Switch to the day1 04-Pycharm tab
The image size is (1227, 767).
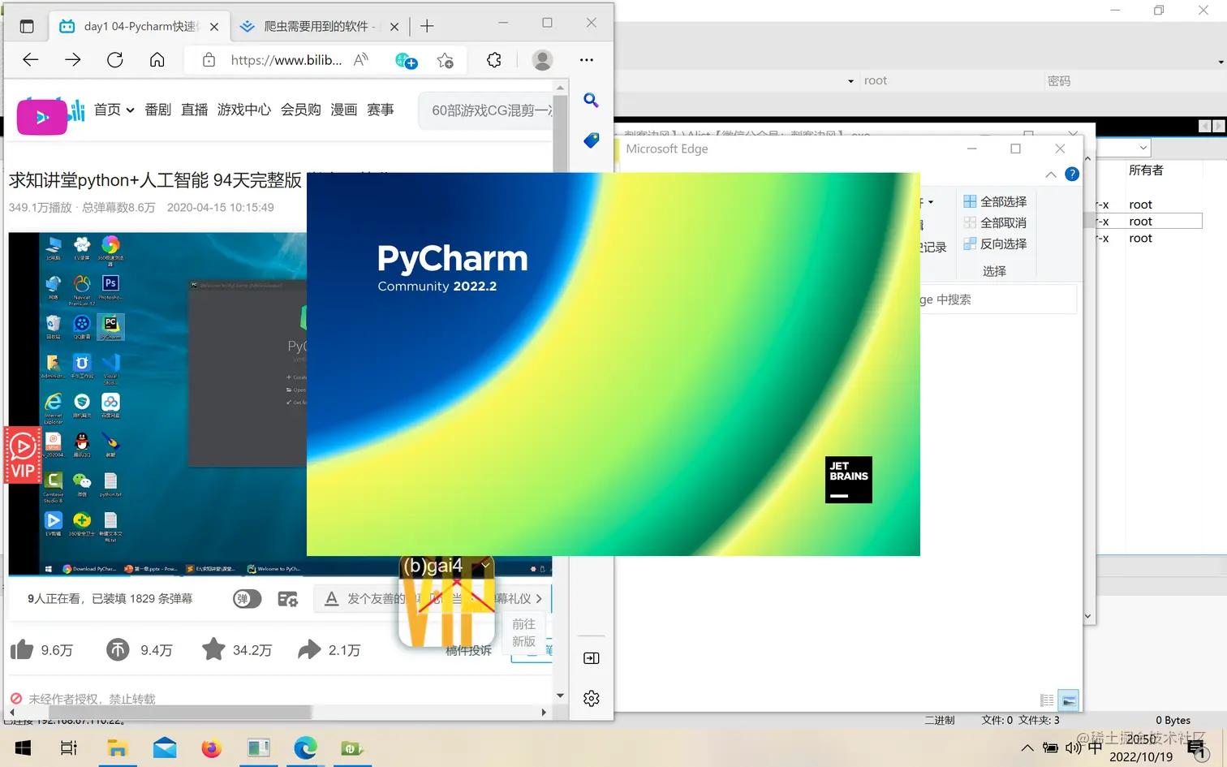pyautogui.click(x=138, y=26)
